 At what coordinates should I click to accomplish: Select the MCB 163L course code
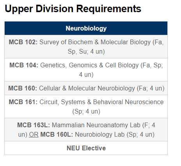[34, 125]
